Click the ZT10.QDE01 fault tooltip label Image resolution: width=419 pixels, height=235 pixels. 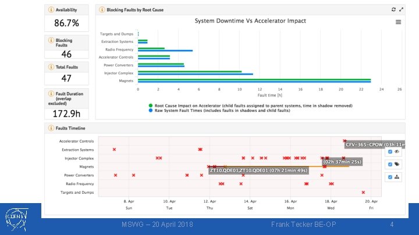pos(258,171)
